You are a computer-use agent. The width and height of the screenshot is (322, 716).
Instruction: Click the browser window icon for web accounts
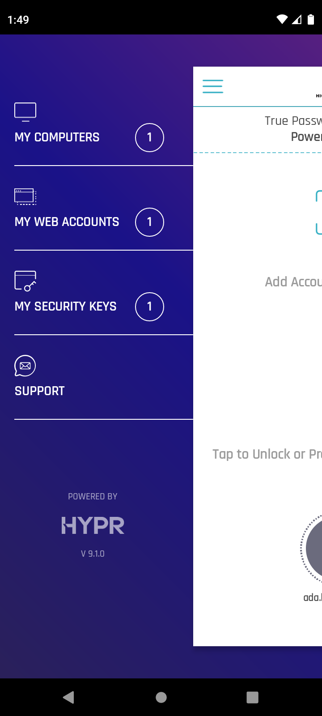tap(25, 196)
